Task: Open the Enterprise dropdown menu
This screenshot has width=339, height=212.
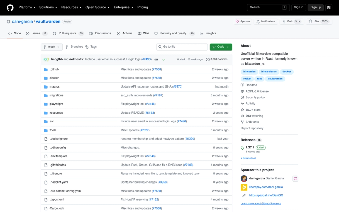Action: pyautogui.click(x=123, y=7)
